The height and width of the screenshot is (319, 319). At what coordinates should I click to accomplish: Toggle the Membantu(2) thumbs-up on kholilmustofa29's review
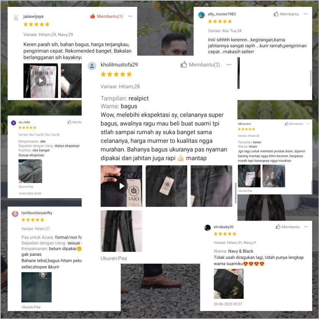[x=200, y=65]
